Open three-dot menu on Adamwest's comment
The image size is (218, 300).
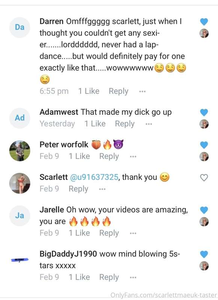coord(149,124)
